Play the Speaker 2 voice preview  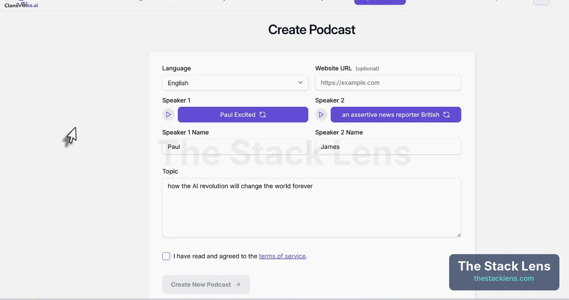[321, 115]
